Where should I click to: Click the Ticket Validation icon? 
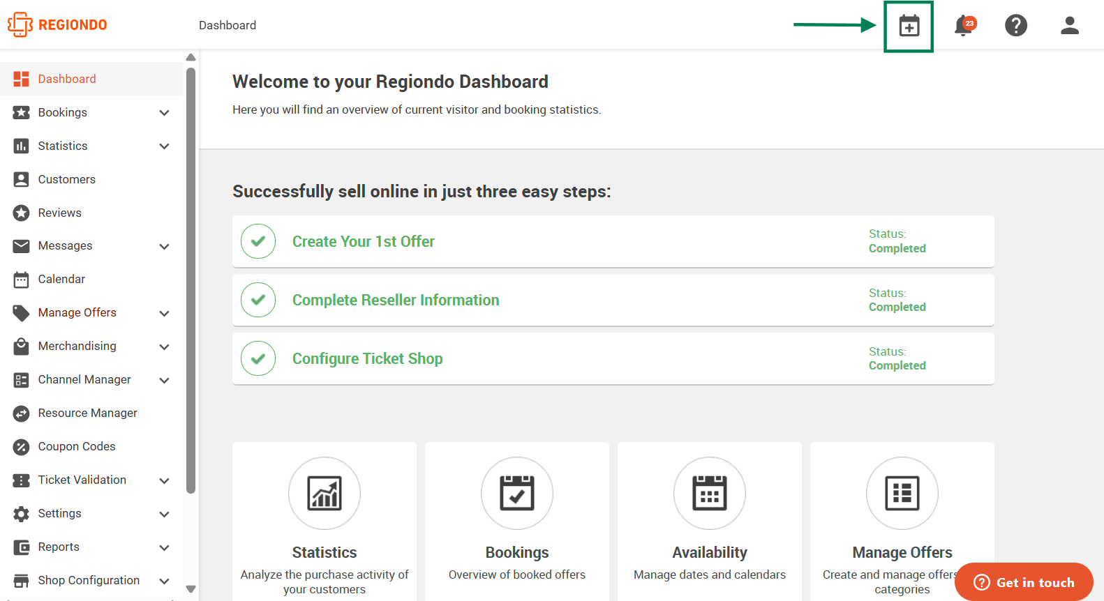(x=22, y=480)
